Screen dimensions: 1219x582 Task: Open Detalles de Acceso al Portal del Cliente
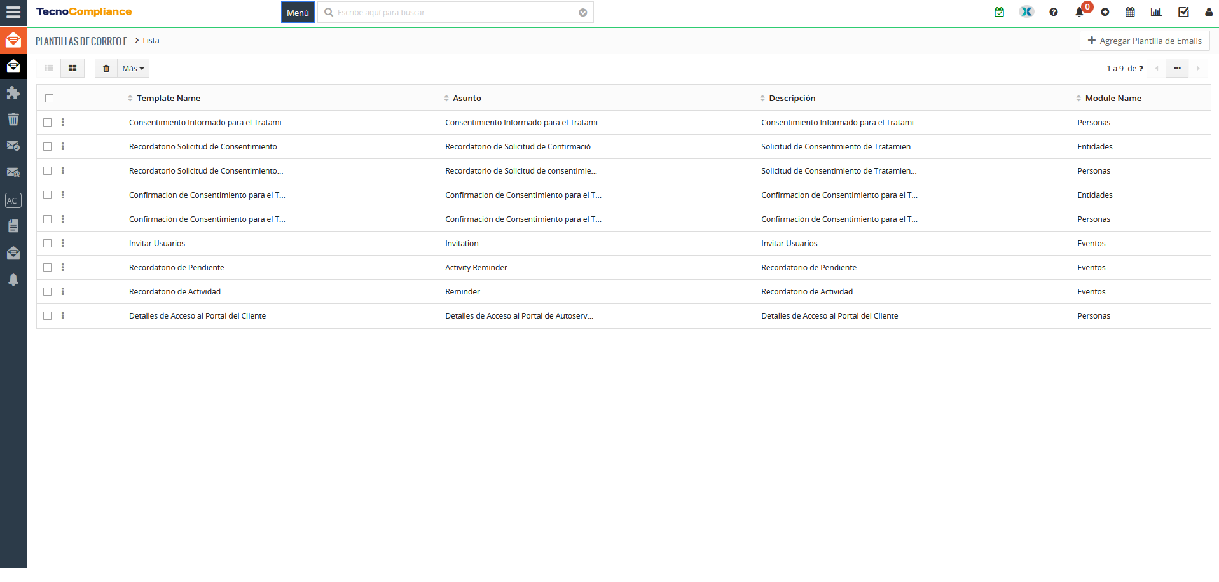[x=197, y=316]
